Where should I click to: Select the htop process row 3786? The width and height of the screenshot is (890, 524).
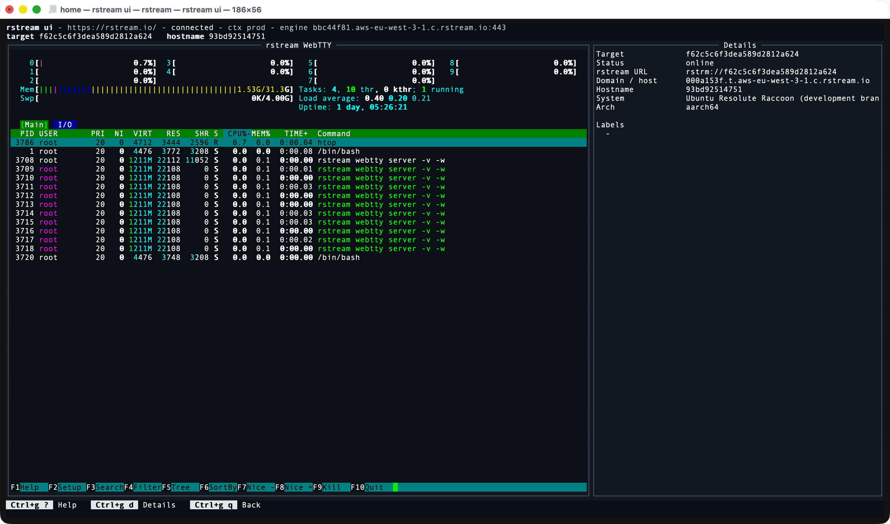pos(177,142)
